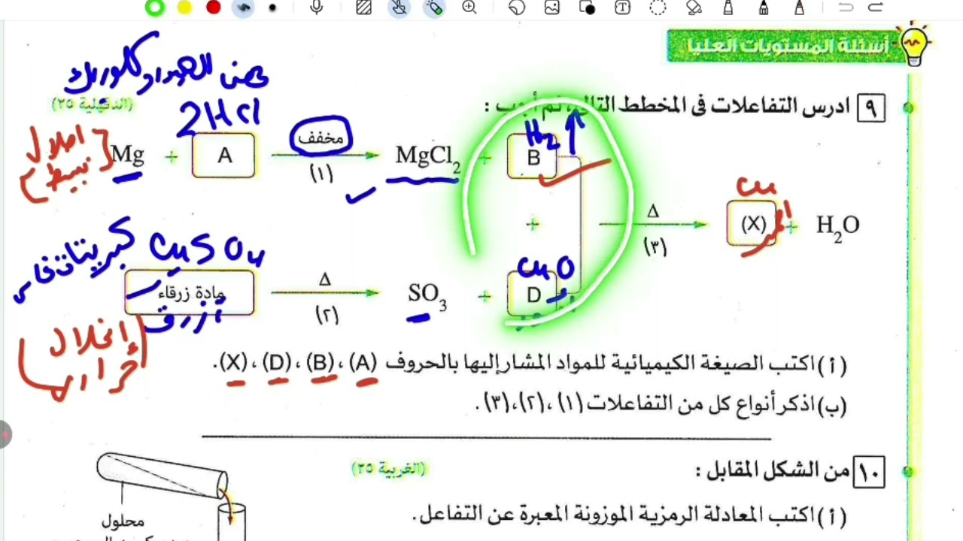This screenshot has width=963, height=541.
Task: Click the 'مادة زرقاء' box
Action: tap(190, 293)
